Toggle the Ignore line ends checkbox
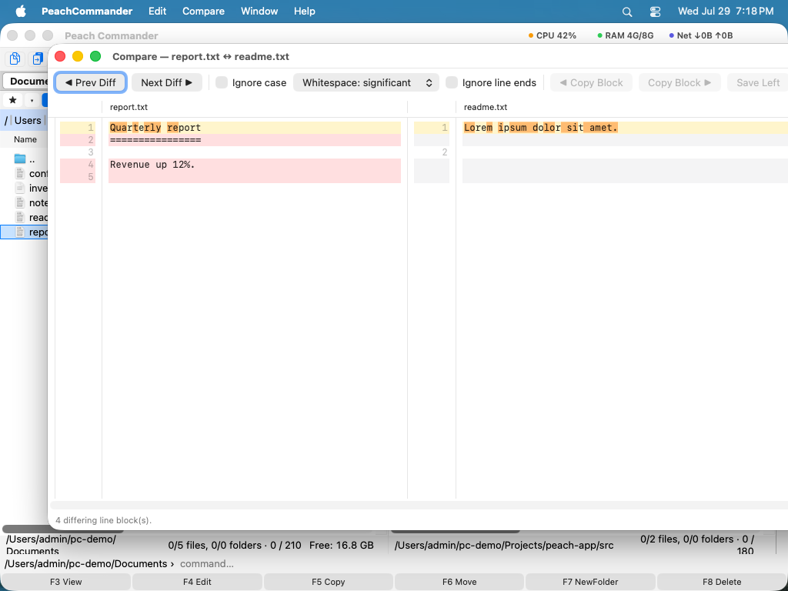The height and width of the screenshot is (591, 788). tap(452, 82)
